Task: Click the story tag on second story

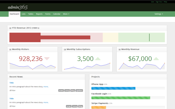Action: [x=75, y=106]
